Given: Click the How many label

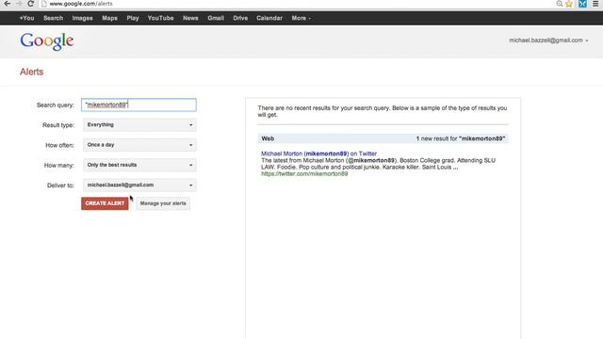Looking at the screenshot, I should pyautogui.click(x=58, y=166).
